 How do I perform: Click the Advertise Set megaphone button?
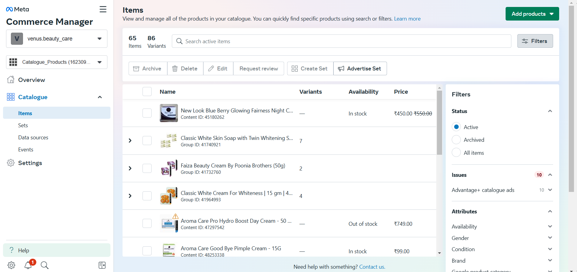click(x=360, y=69)
